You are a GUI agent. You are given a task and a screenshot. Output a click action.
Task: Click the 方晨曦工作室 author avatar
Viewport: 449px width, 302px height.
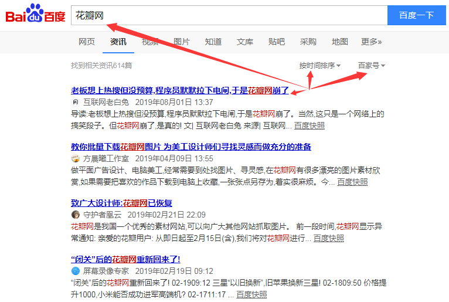75,158
